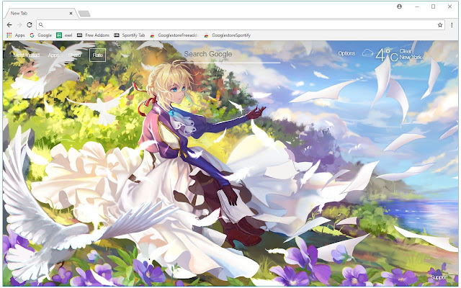Click the 4°C temperature reading
461x288 pixels.
tap(386, 55)
